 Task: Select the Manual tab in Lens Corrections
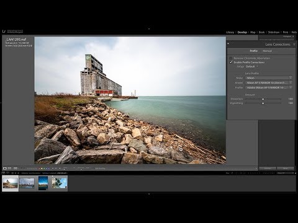coord(267,51)
